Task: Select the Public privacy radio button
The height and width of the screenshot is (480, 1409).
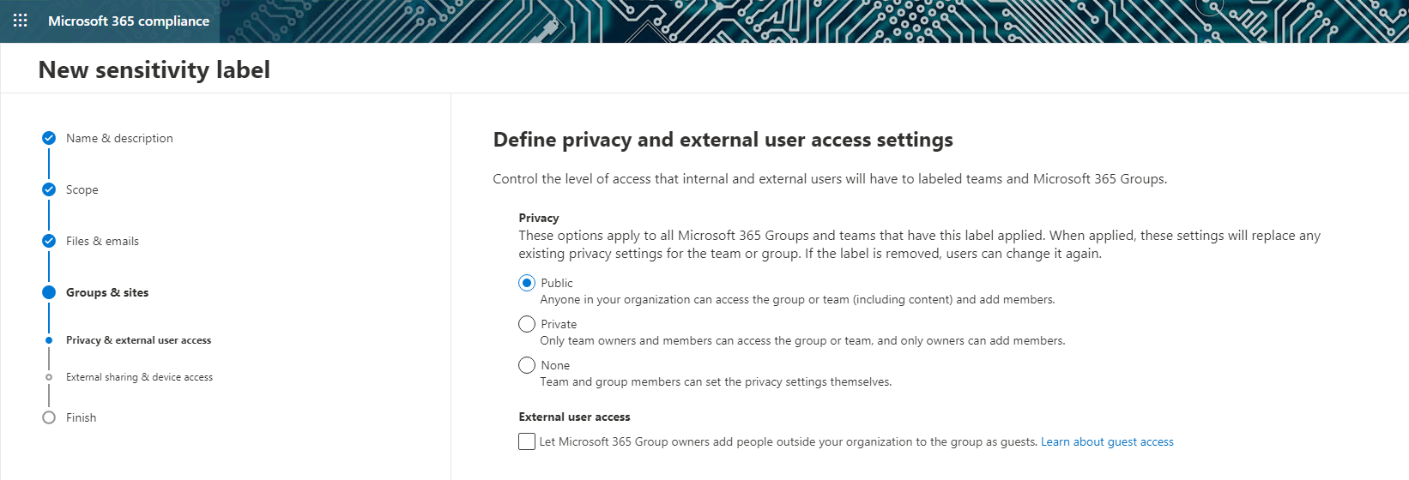Action: click(x=527, y=283)
